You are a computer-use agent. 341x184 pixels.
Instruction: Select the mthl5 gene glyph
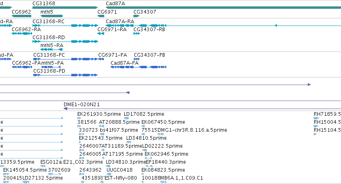click(x=52, y=16)
